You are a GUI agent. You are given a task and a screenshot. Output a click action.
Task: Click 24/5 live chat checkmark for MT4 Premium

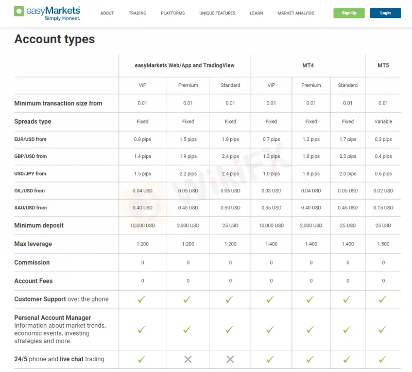click(x=310, y=359)
